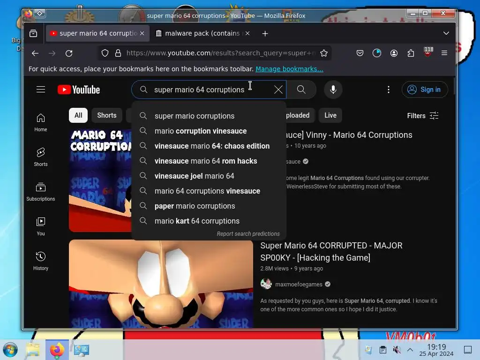Choose suggestion mario corruption vinesauce
This screenshot has height=360, width=480.
point(209,131)
